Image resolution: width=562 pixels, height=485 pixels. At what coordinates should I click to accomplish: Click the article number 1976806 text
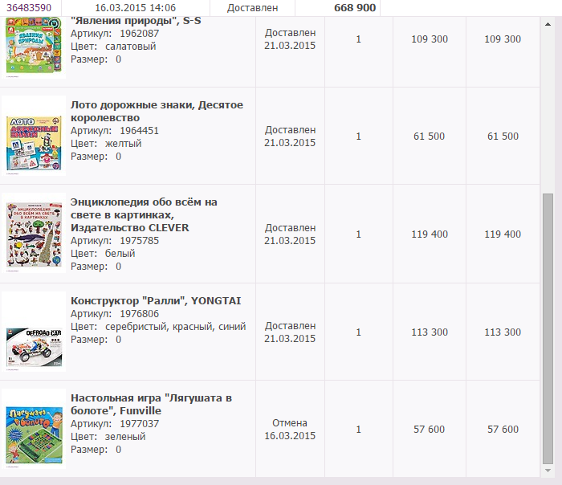pos(139,314)
